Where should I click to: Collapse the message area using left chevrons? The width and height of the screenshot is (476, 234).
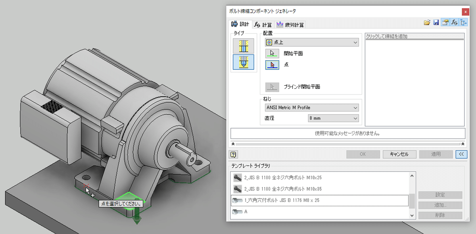pyautogui.click(x=232, y=144)
